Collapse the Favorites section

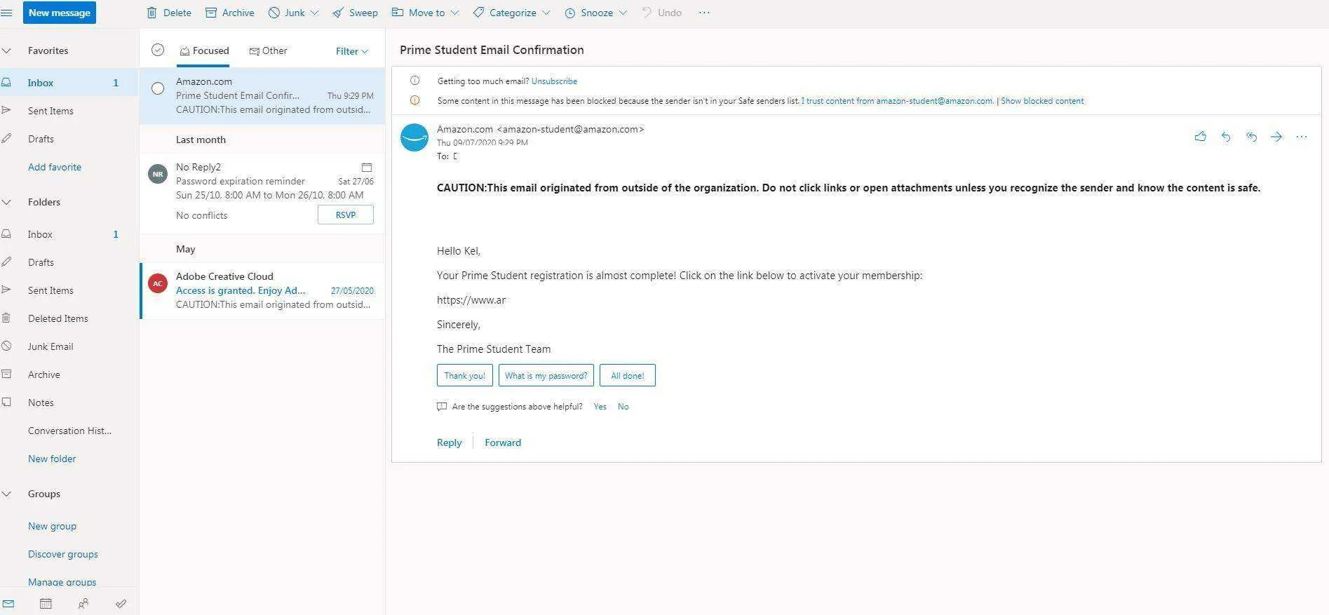coord(7,50)
